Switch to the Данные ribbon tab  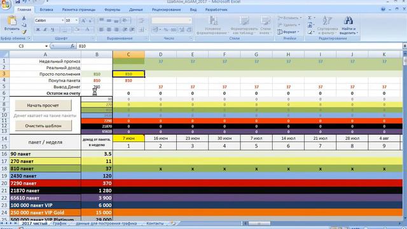(136, 10)
